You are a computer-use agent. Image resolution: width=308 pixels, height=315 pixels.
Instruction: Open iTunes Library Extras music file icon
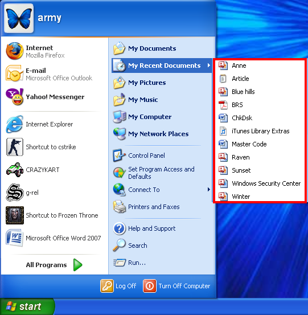[223, 131]
